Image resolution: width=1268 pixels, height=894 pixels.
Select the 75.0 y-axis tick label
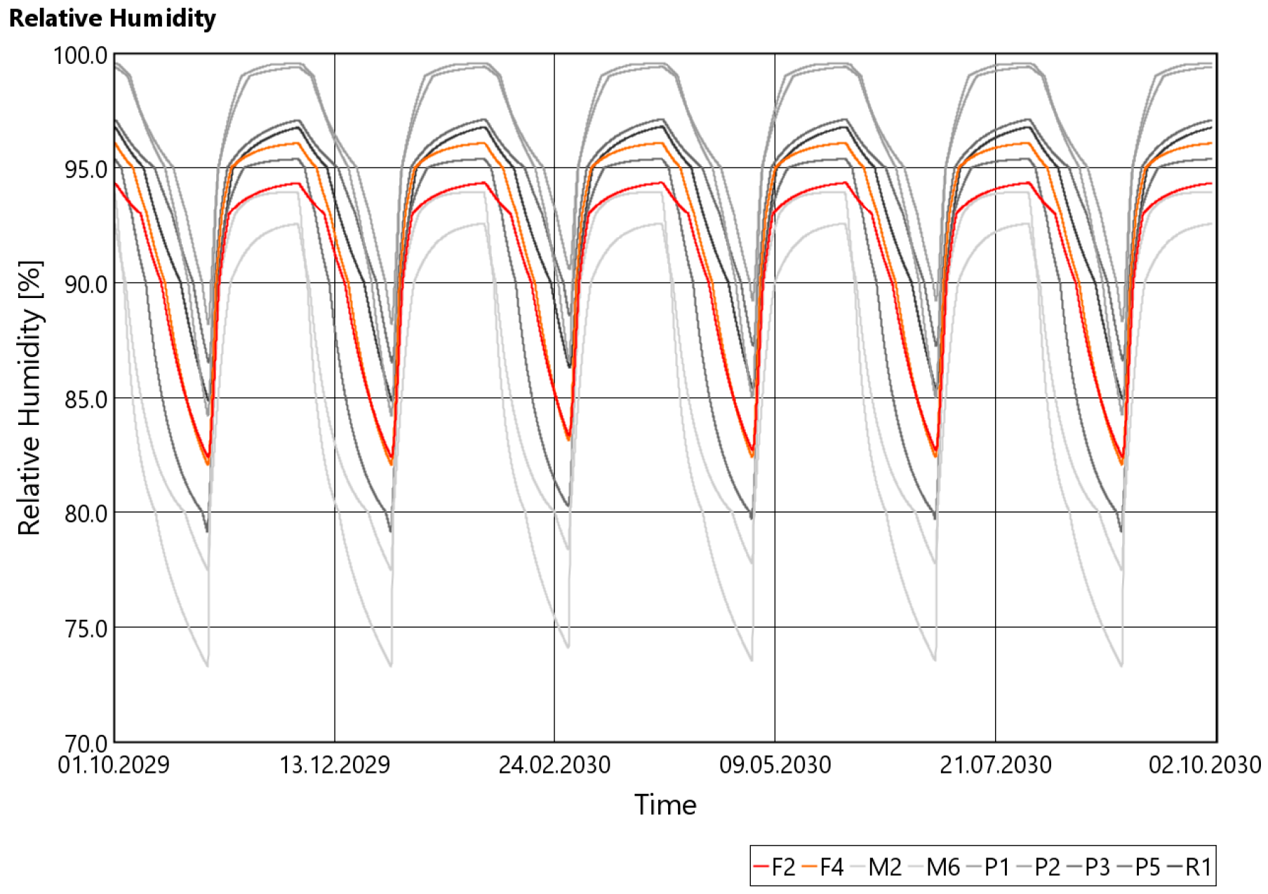coord(86,629)
